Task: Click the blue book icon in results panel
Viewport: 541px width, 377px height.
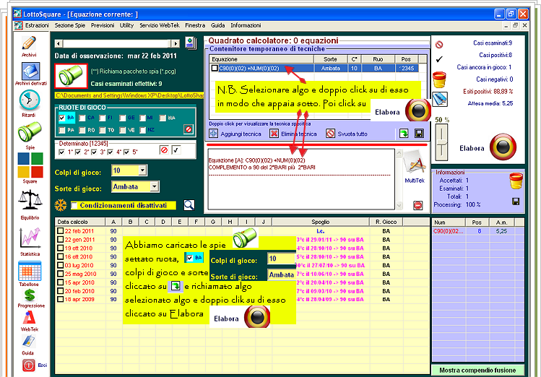Action: pos(440,100)
